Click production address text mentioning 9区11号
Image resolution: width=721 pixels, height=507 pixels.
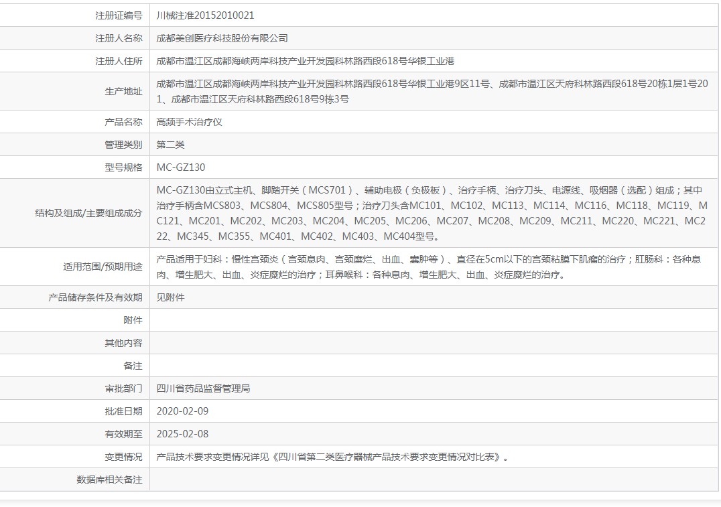pos(432,92)
